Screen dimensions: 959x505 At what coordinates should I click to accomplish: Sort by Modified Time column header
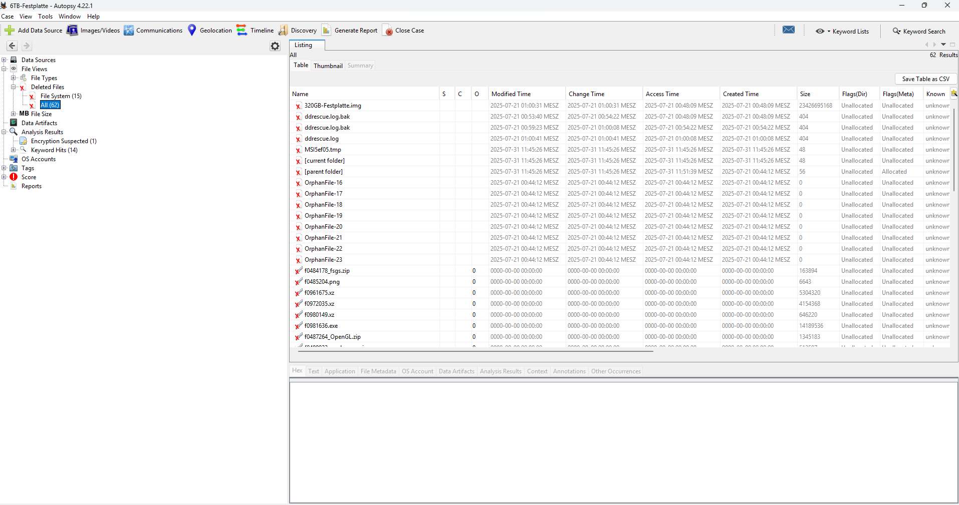click(x=527, y=94)
